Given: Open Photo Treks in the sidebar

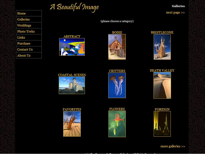Looking at the screenshot, I should click(26, 32).
